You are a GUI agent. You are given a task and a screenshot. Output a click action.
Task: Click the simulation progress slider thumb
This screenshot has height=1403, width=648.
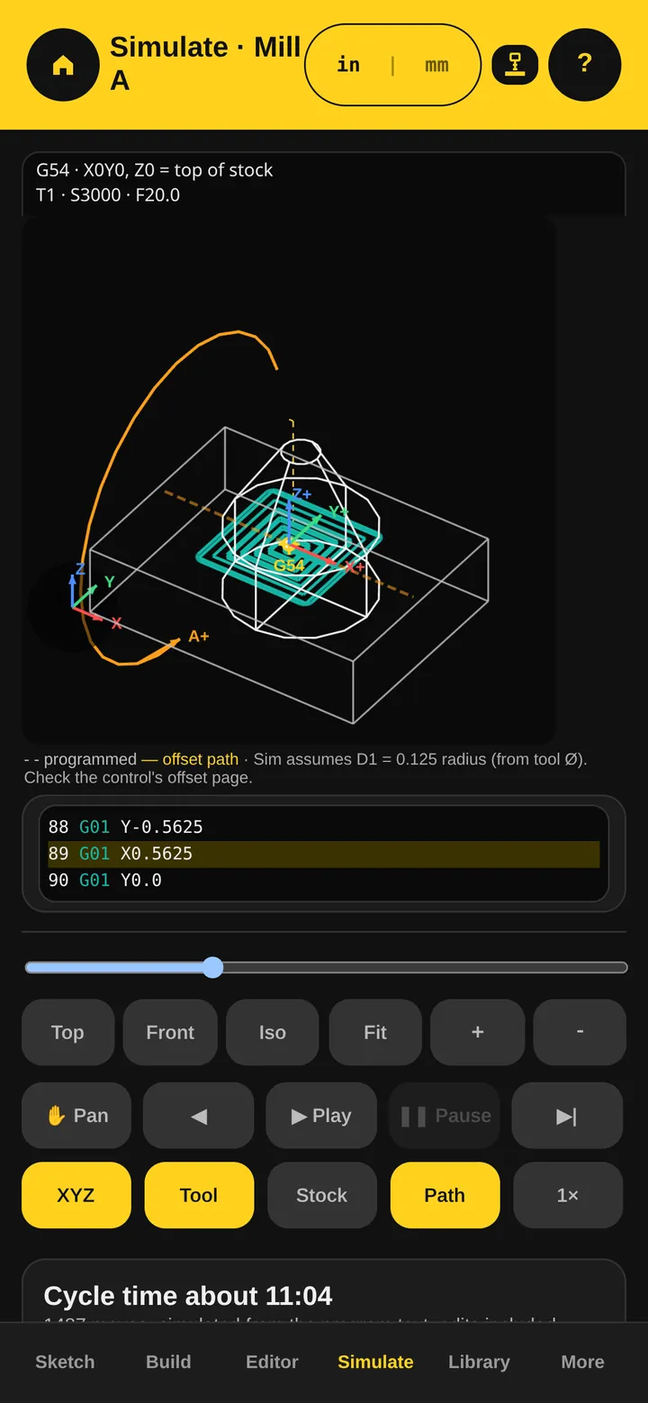(x=212, y=967)
